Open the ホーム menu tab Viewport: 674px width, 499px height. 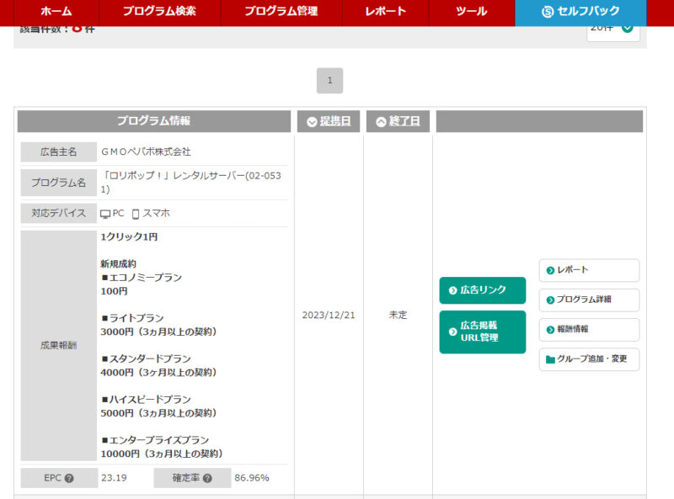[x=56, y=12]
